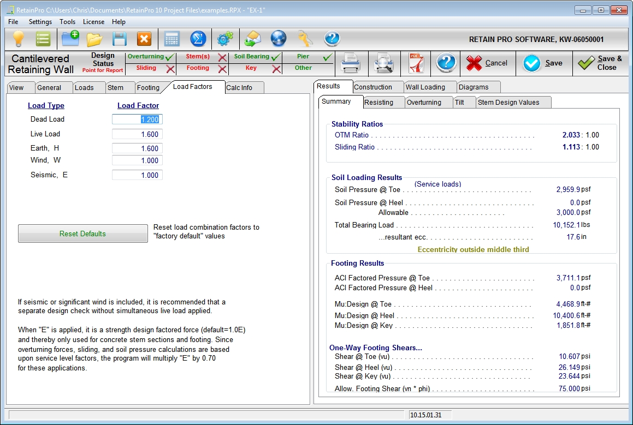Image resolution: width=633 pixels, height=425 pixels.
Task: Click the orange X delete icon
Action: [144, 39]
